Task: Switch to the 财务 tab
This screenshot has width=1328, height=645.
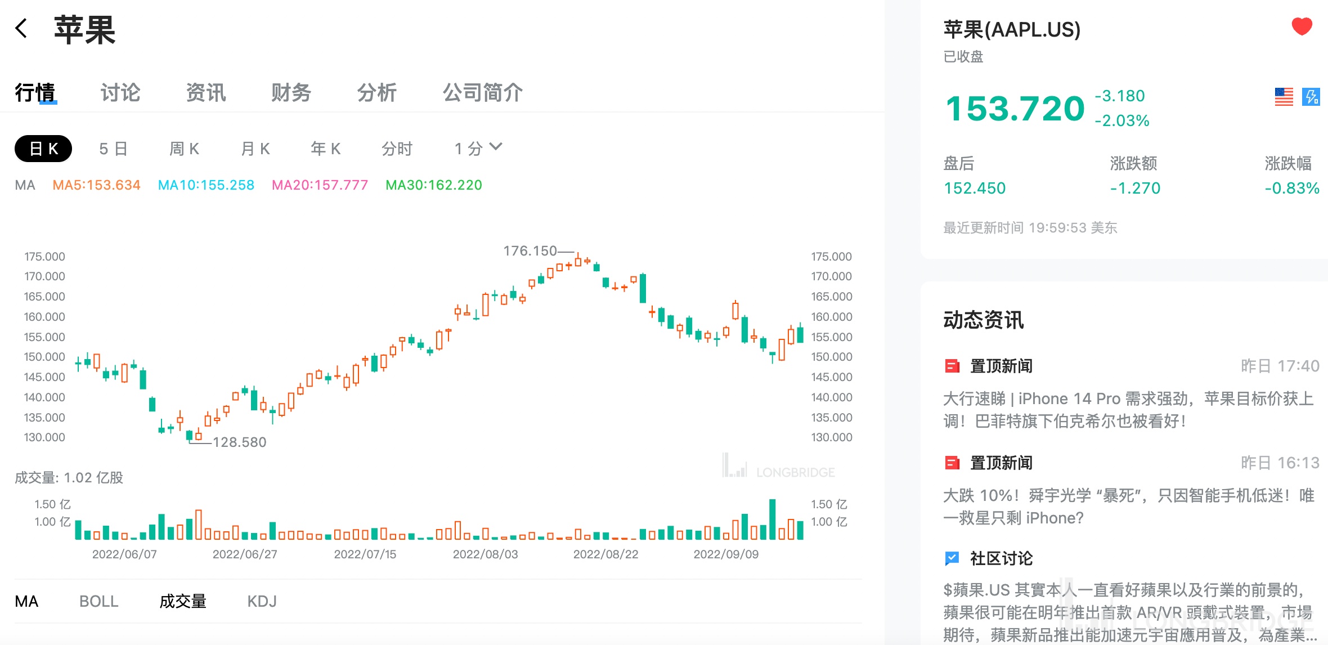Action: click(291, 93)
